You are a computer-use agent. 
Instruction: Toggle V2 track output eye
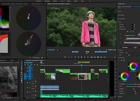point(32,70)
